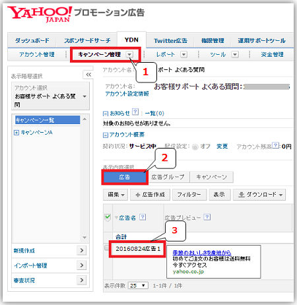Open the レポート dropdown arrow
Image resolution: width=297 pixels, height=305 pixels.
[183, 54]
